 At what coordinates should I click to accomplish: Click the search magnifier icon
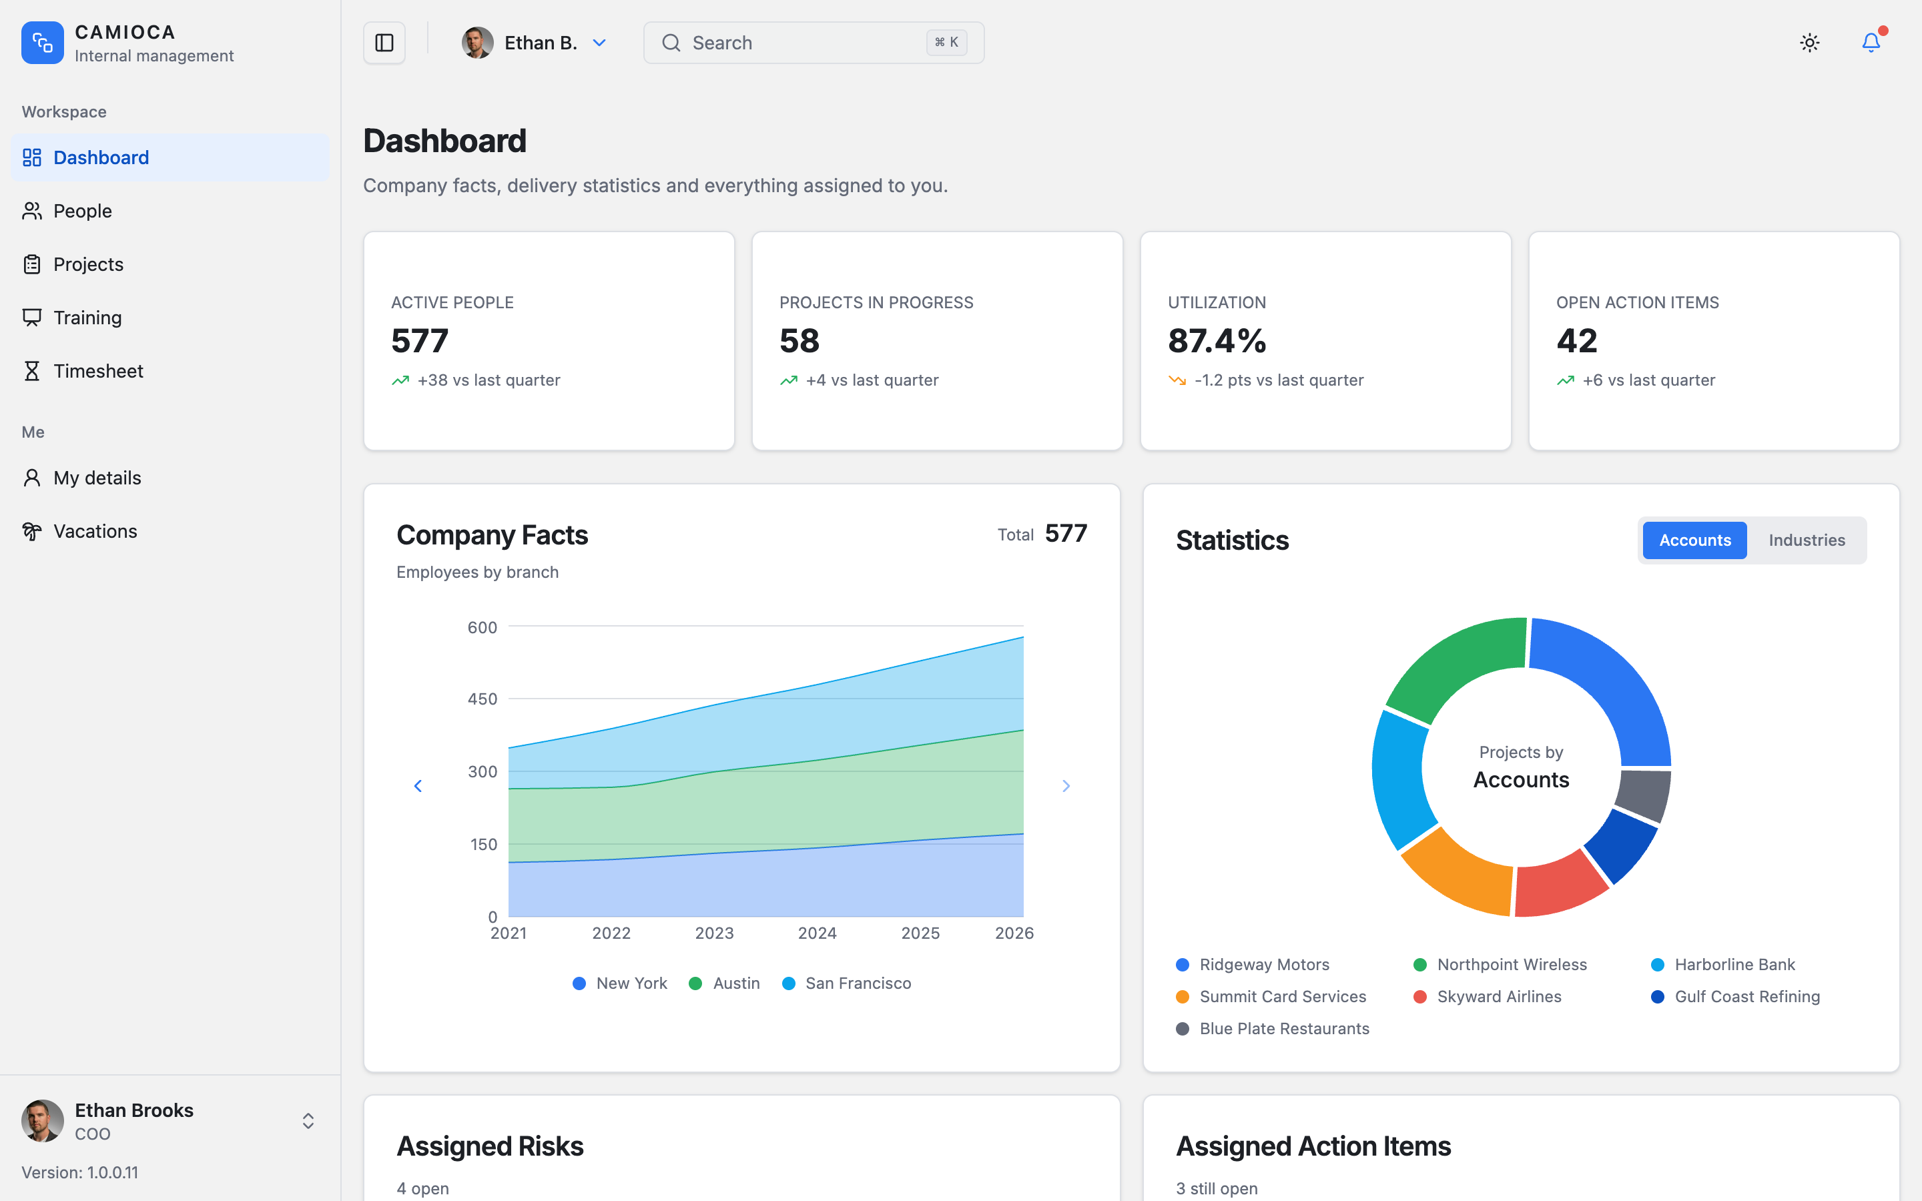pos(671,43)
